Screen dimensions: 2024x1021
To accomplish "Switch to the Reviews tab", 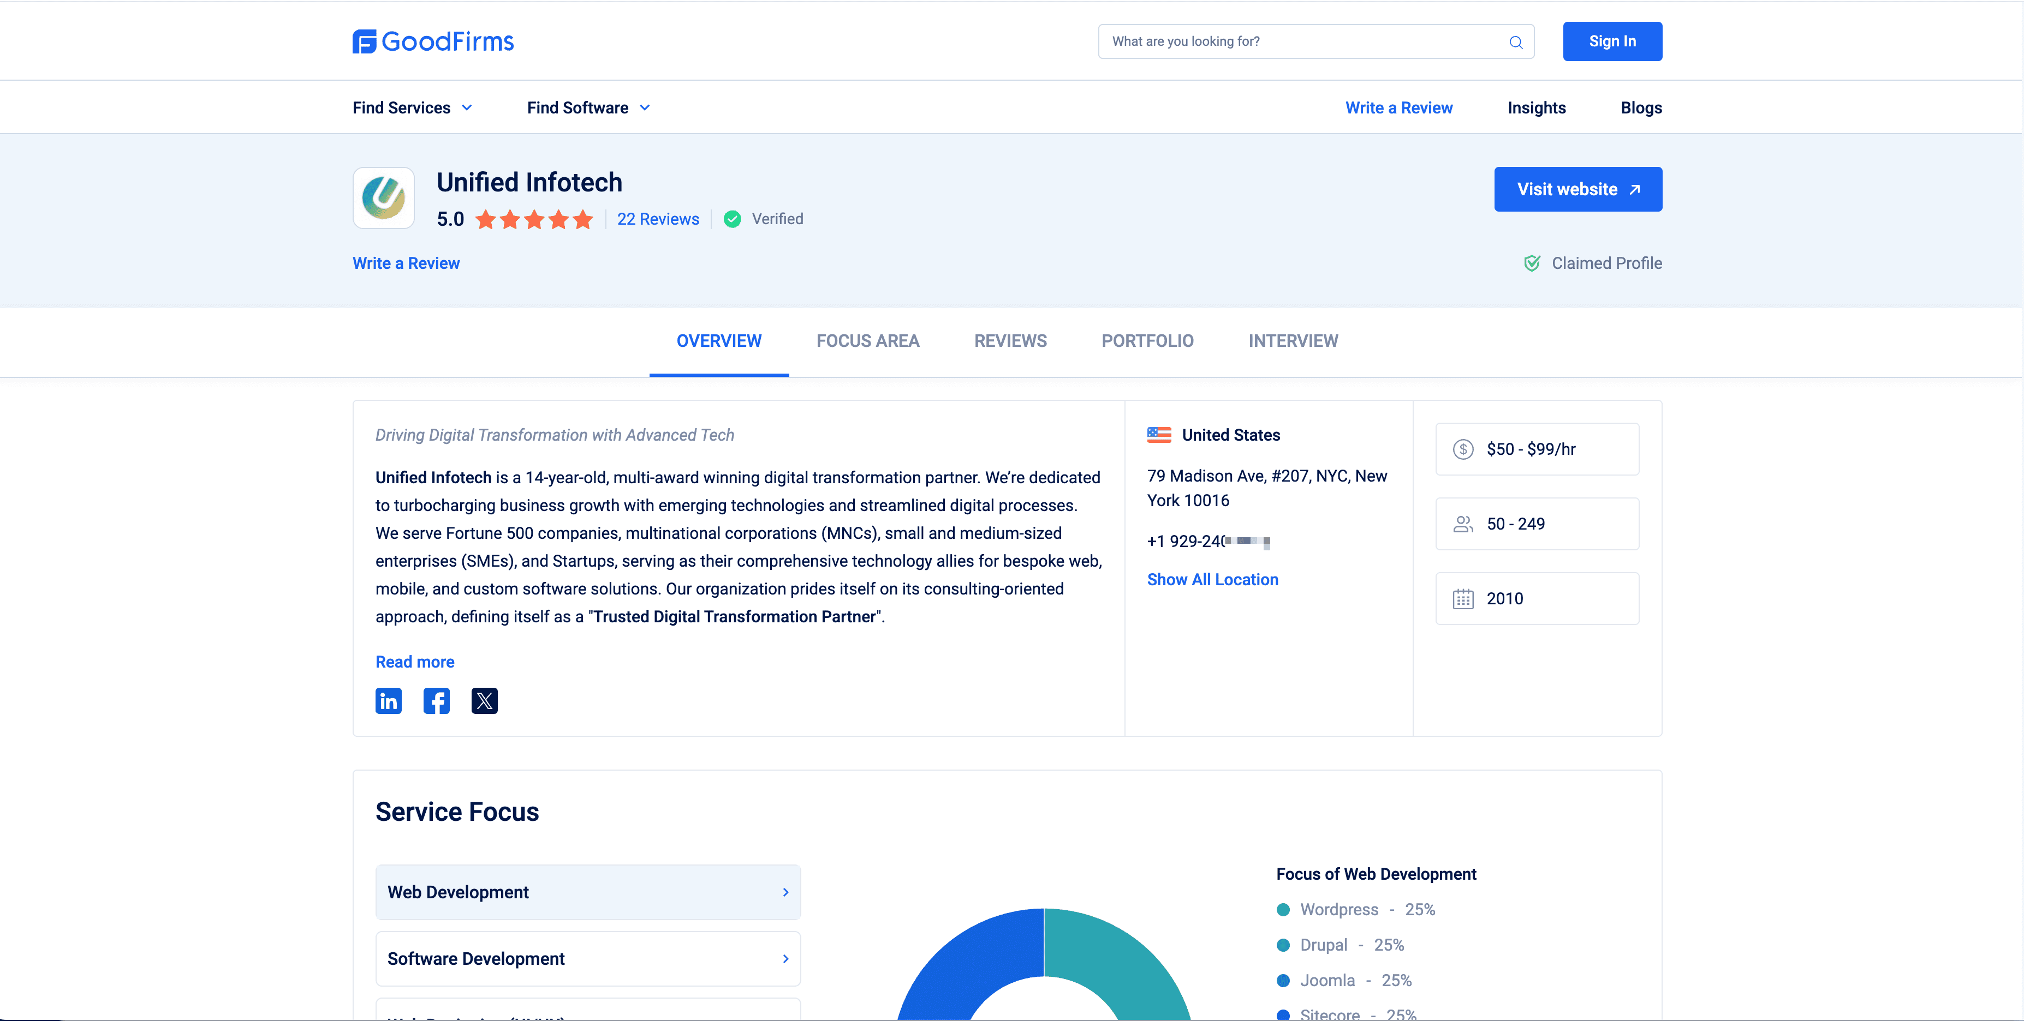I will coord(1010,340).
